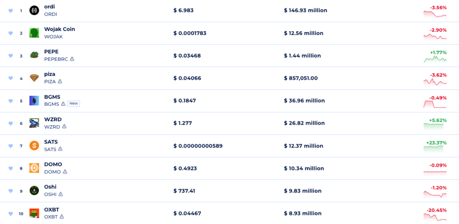
Task: Click the ordi coin logo icon
Action: [x=34, y=10]
